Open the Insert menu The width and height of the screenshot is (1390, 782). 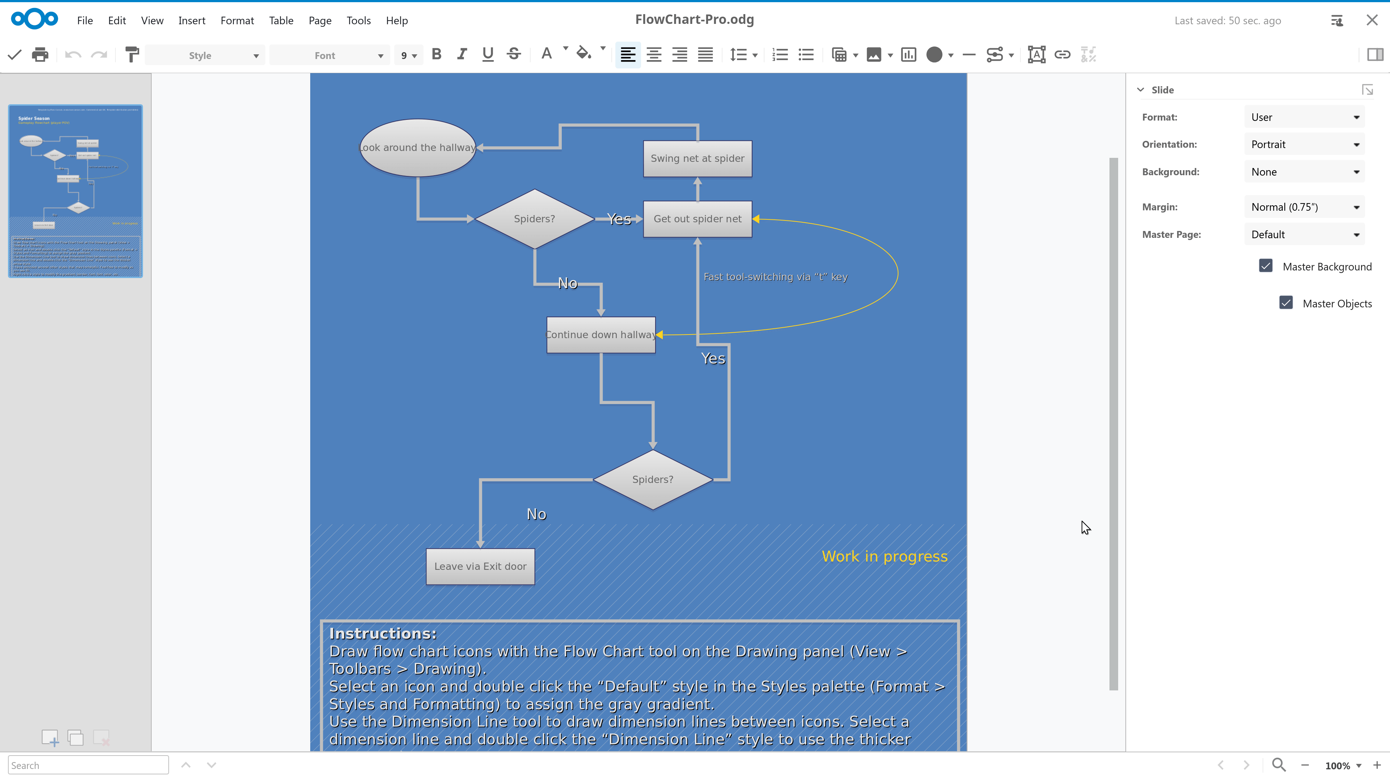[x=191, y=21]
